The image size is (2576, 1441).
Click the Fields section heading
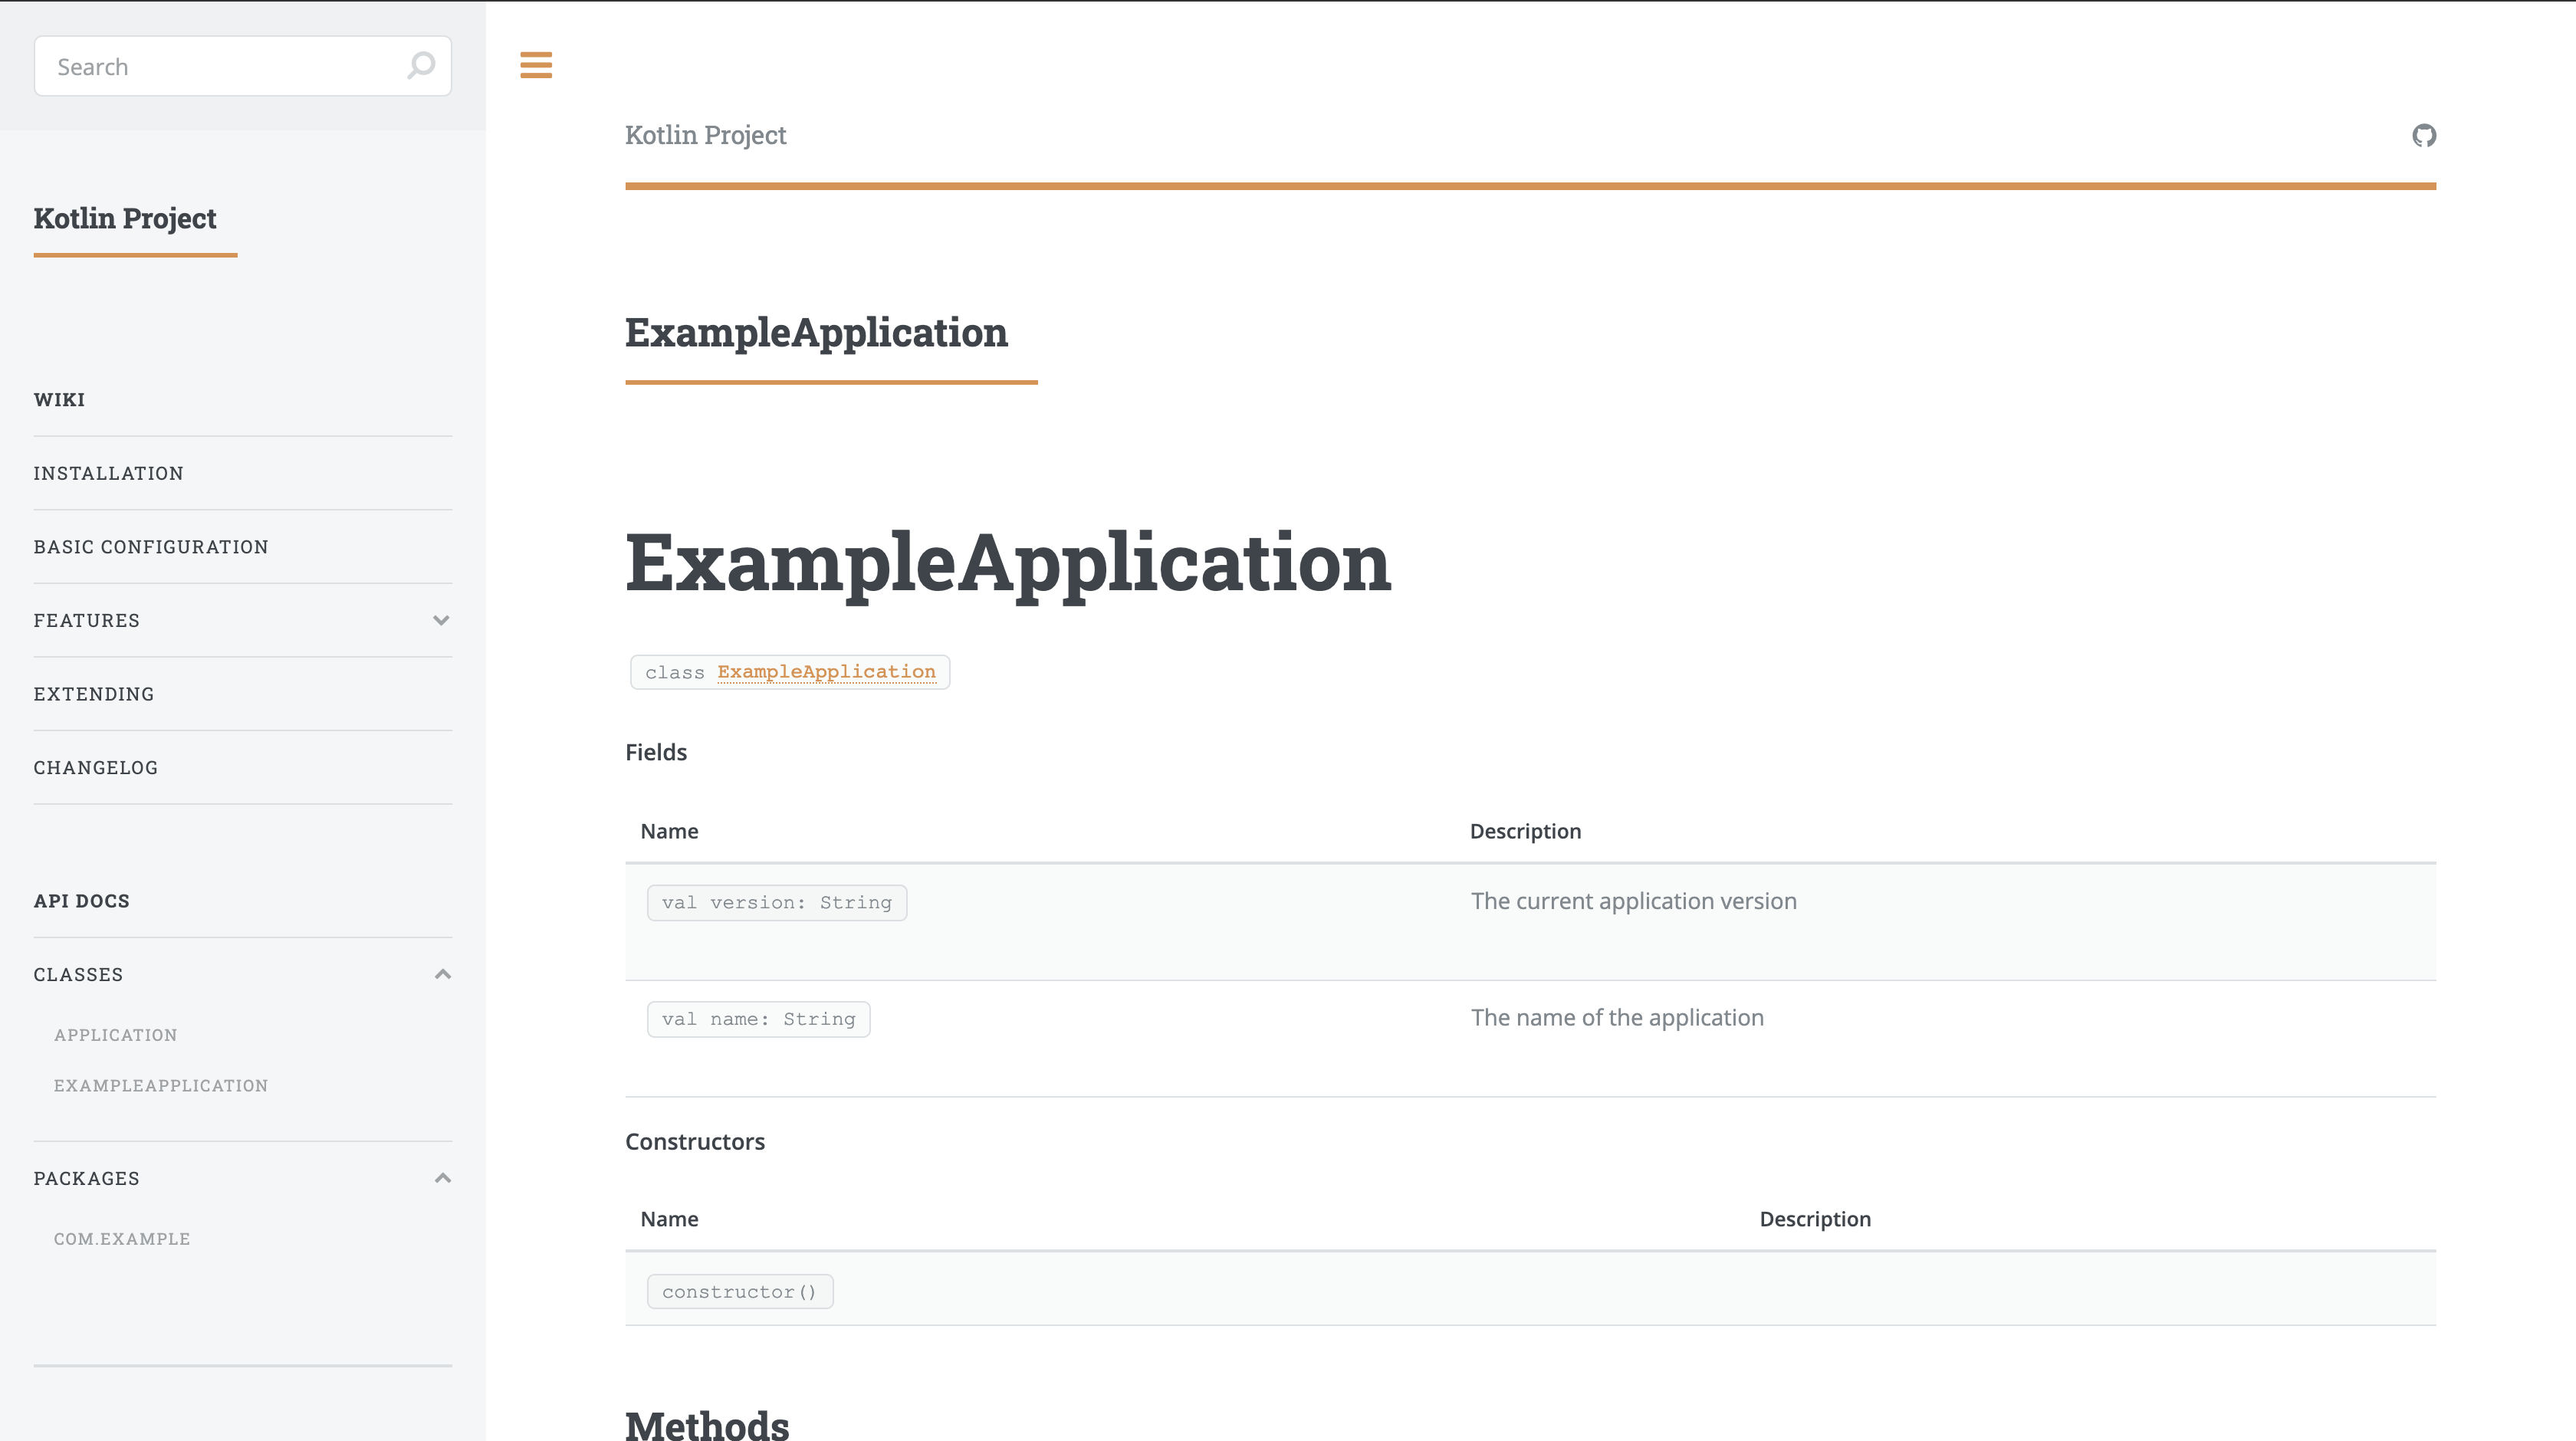656,752
